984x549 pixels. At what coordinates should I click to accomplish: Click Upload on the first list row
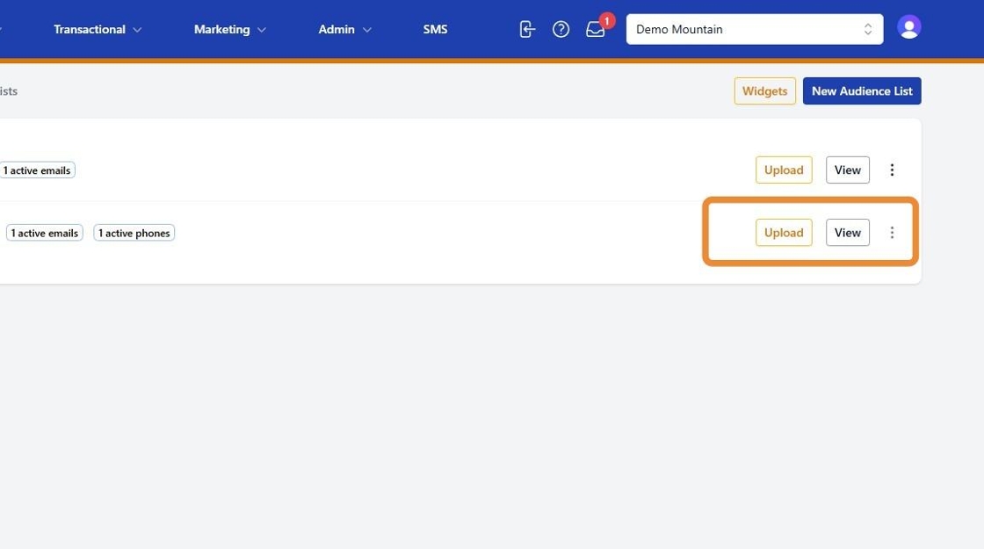[x=783, y=170]
